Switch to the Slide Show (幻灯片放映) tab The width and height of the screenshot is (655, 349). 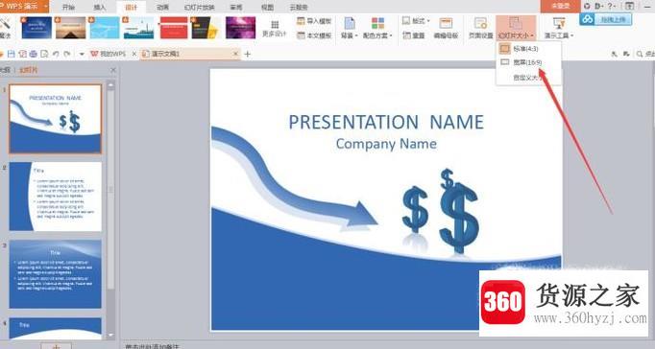tap(199, 7)
